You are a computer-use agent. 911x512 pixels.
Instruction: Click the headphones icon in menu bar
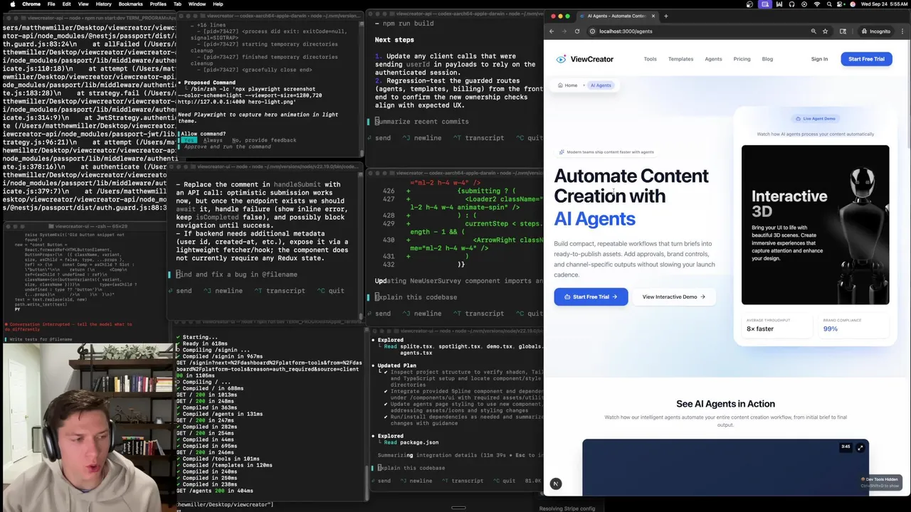791,4
